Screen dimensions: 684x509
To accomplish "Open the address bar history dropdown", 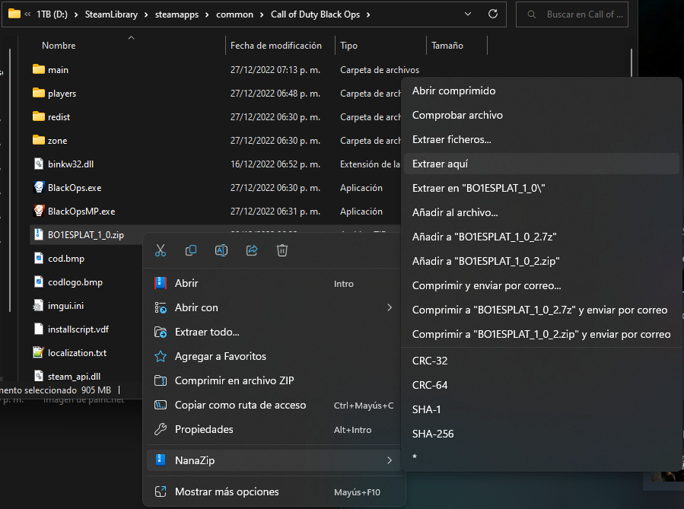I will (469, 14).
